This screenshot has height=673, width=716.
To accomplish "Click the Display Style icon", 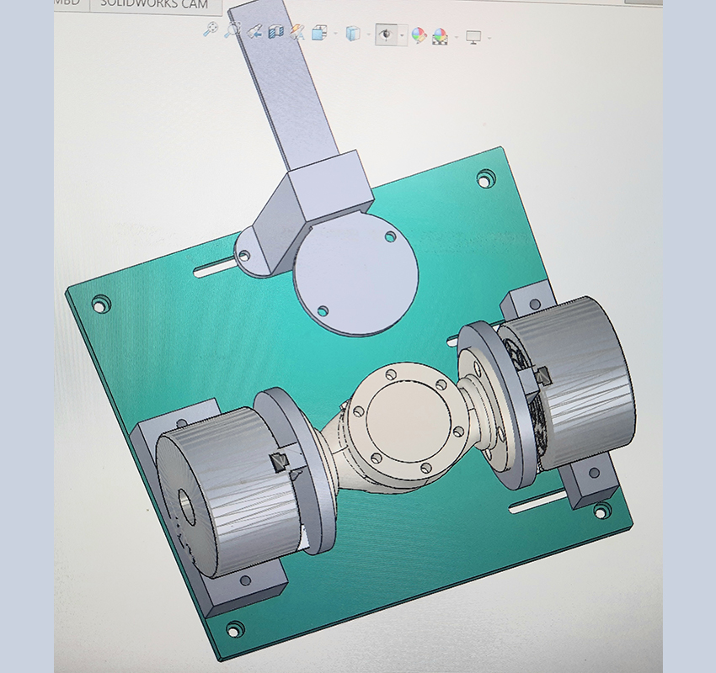I will point(353,34).
